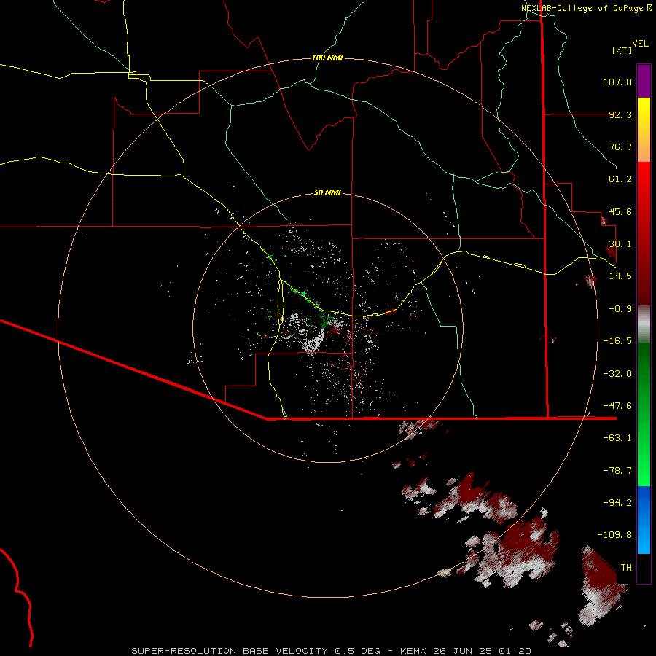Click the TH label on the legend
The height and width of the screenshot is (656, 656).
pos(626,567)
